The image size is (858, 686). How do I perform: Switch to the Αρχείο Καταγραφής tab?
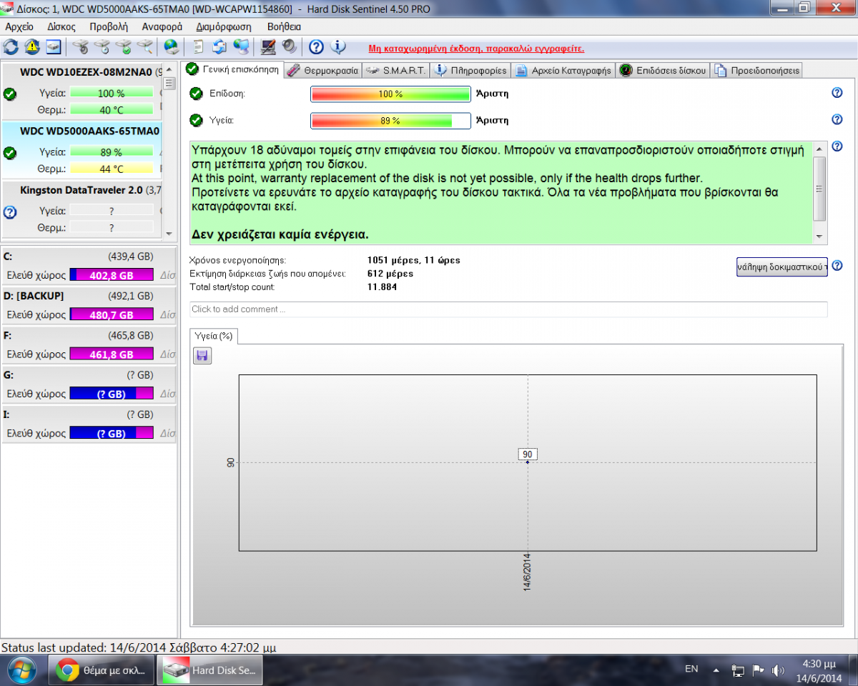563,70
